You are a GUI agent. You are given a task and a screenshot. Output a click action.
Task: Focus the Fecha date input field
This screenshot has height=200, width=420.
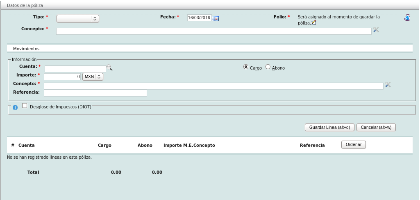point(199,18)
